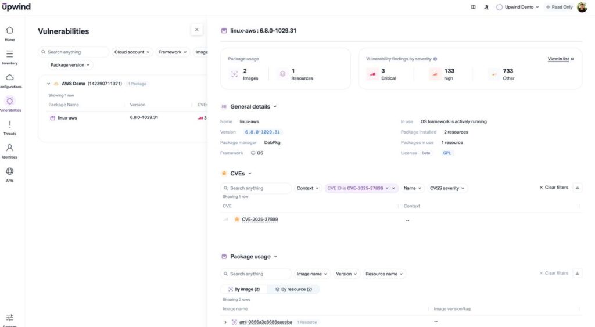Open the Resource name filter dropdown
Viewport: 595px width, 327px height.
click(384, 274)
